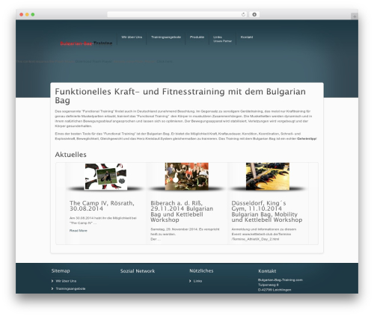This screenshot has width=374, height=316.
Task: Open the Links Unsere Partner menu
Action: coord(222,39)
